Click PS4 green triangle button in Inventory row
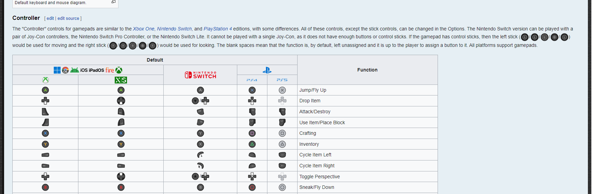The height and width of the screenshot is (194, 592). [252, 144]
